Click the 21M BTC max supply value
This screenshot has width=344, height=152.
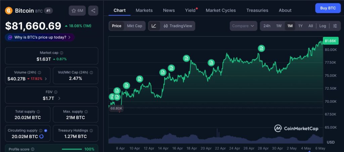(76, 118)
